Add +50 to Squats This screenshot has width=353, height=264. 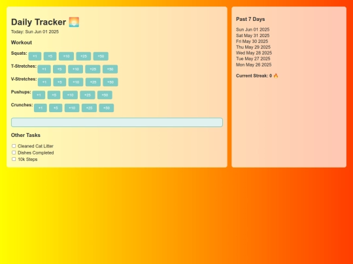tap(101, 56)
